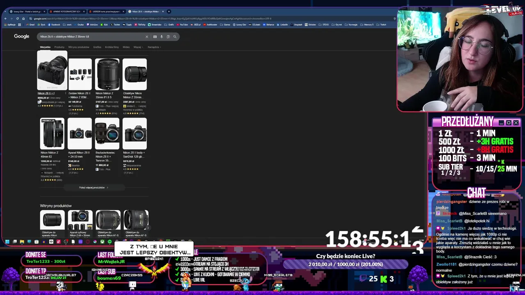Open the Memory 5 bookmarks folder
The height and width of the screenshot is (295, 525).
[367, 25]
